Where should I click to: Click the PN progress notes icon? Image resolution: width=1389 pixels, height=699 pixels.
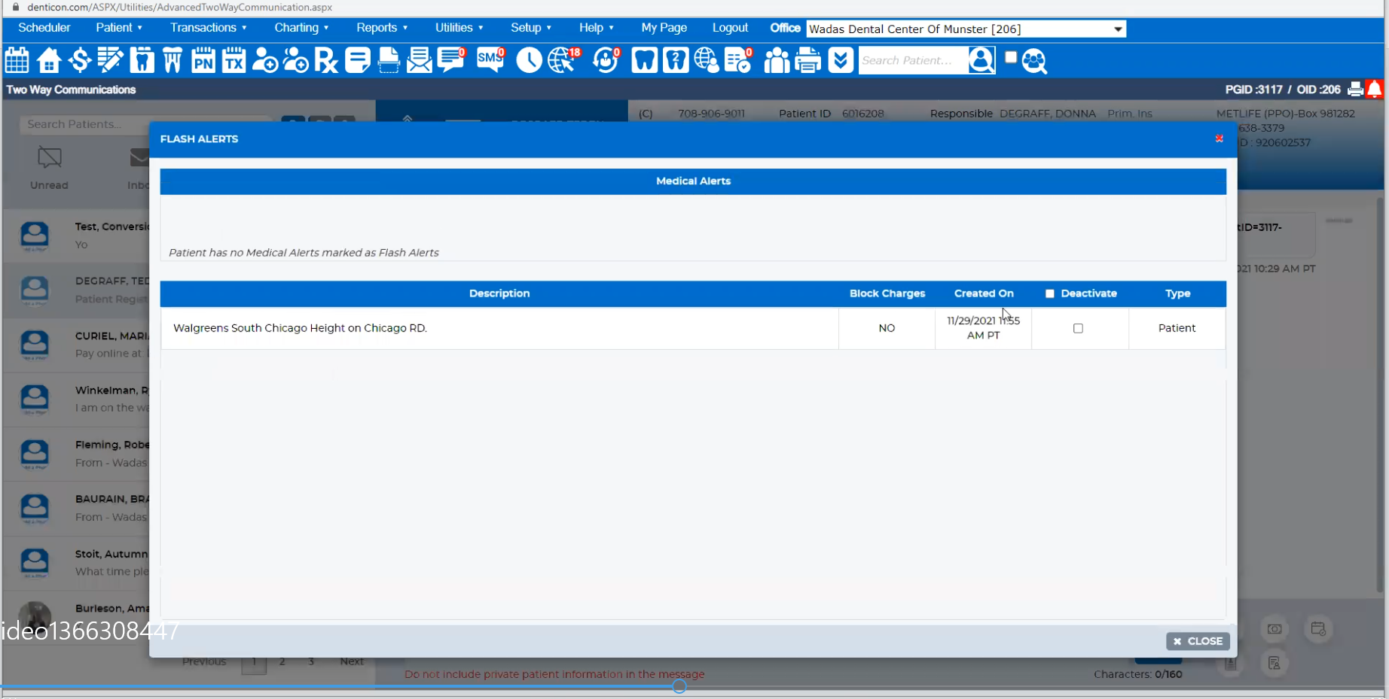[203, 60]
